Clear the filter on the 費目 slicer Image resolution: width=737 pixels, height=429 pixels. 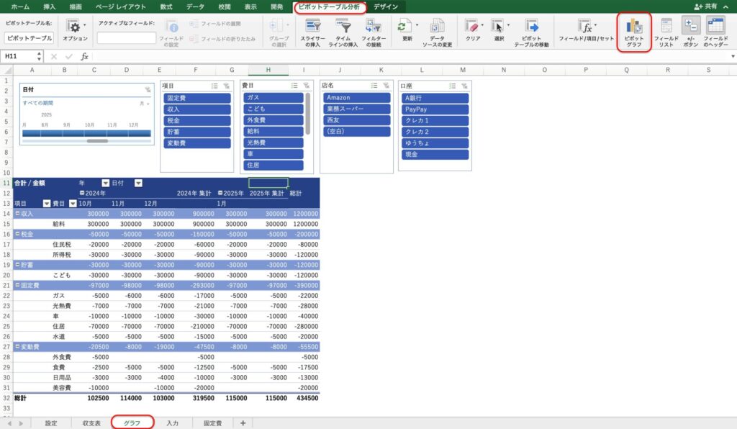(x=306, y=85)
